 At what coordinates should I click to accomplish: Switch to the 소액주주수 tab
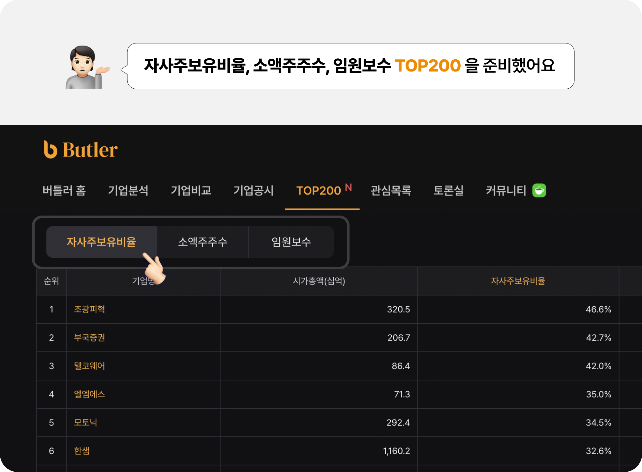pyautogui.click(x=203, y=242)
